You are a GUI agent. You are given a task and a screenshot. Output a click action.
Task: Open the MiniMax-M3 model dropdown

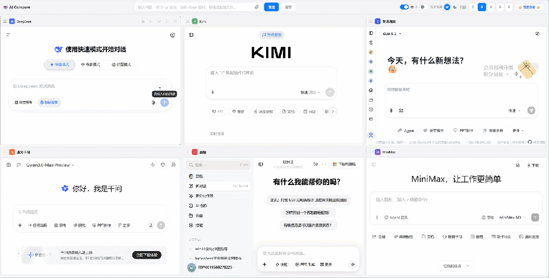[512, 217]
